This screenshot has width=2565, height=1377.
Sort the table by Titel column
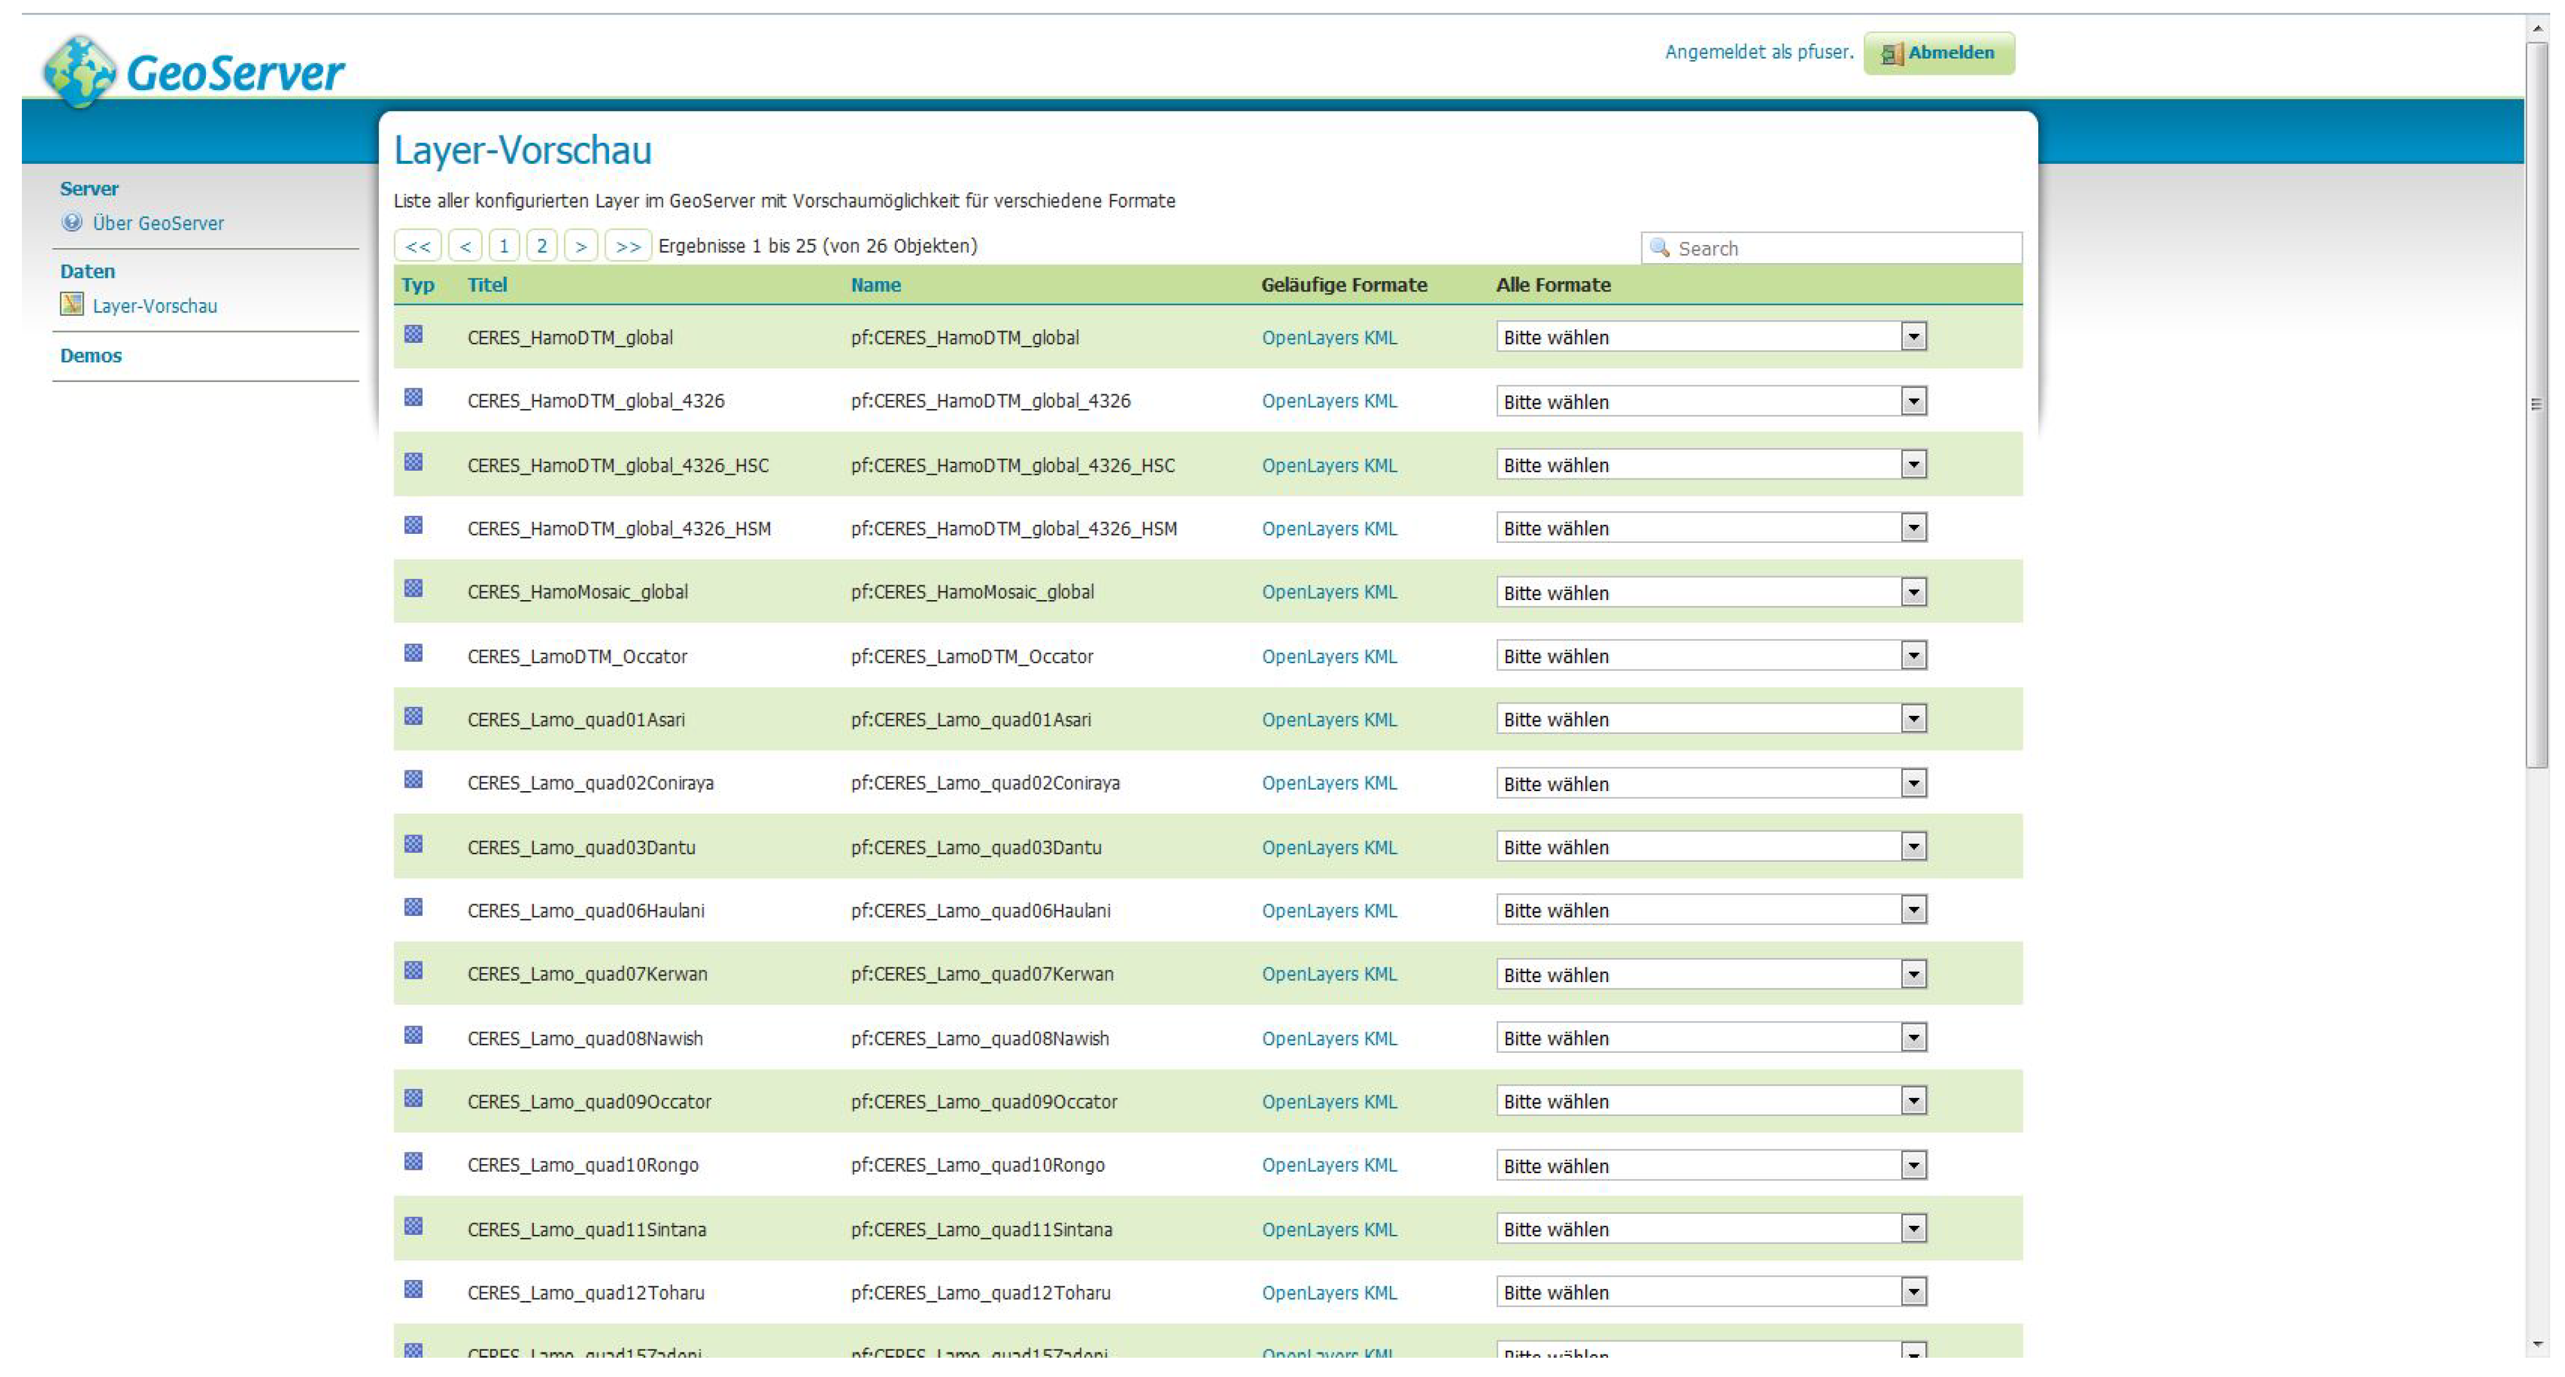(x=487, y=285)
